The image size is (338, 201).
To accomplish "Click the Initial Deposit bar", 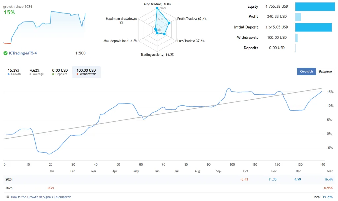I will click(x=314, y=27).
